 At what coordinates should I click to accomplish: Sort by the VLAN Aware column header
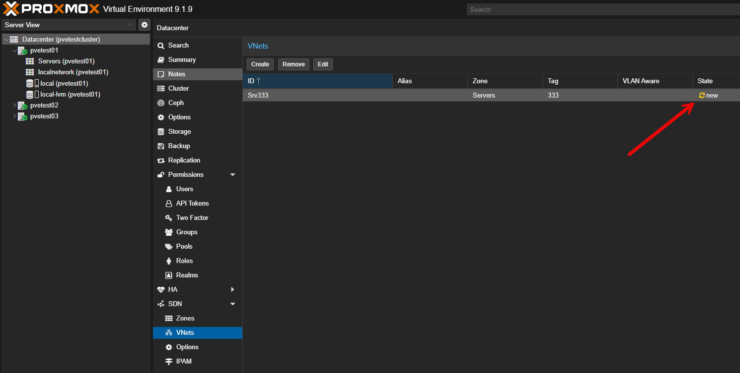[x=655, y=81]
